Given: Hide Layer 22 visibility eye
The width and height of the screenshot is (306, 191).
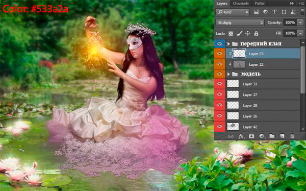Looking at the screenshot, I should coord(219,64).
